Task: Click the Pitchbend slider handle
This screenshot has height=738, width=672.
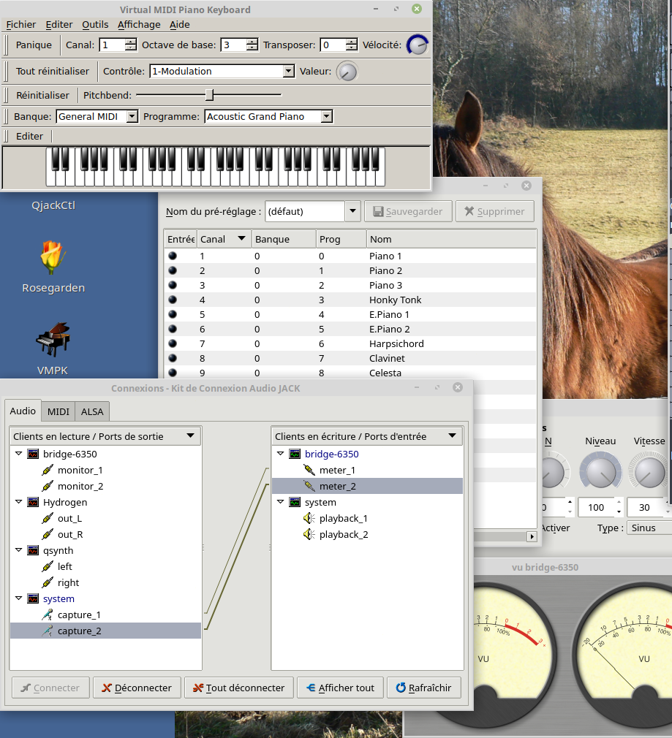Action: [x=210, y=94]
